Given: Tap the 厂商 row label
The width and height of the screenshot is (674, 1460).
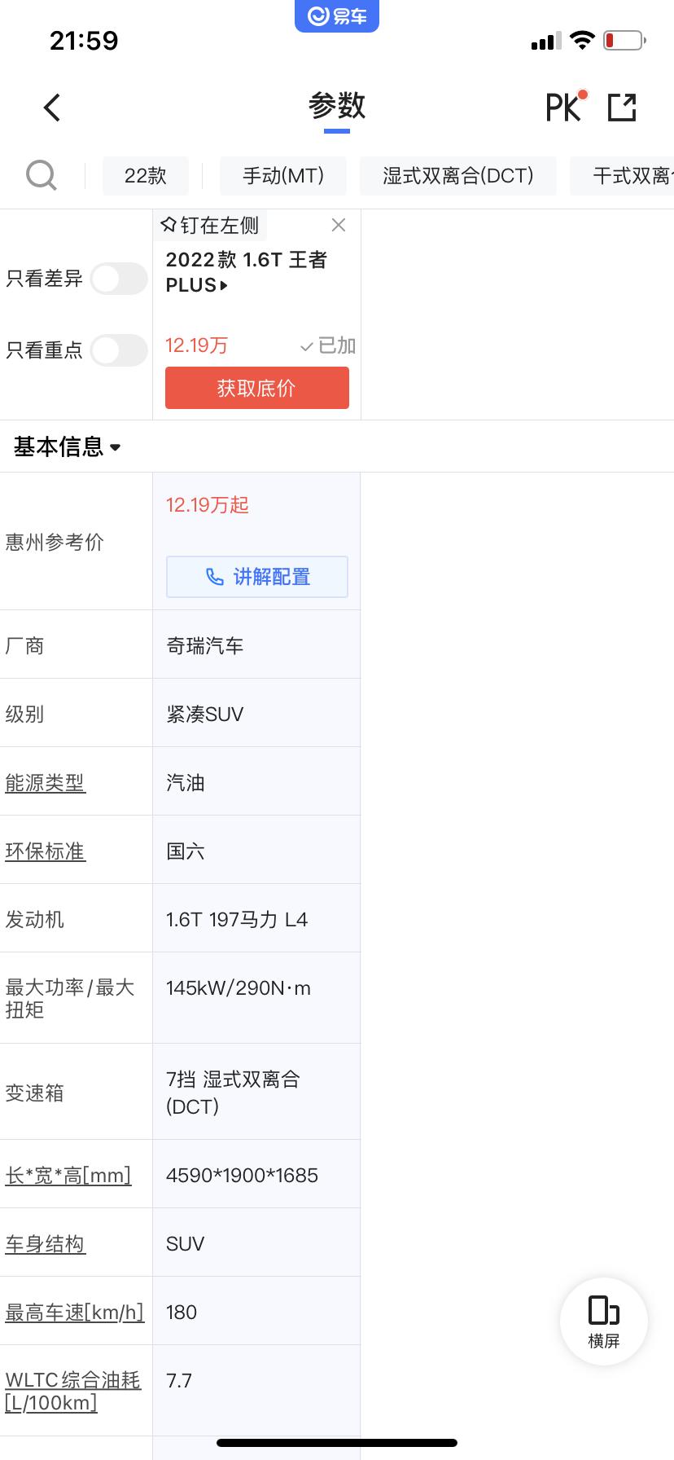Looking at the screenshot, I should click(24, 646).
